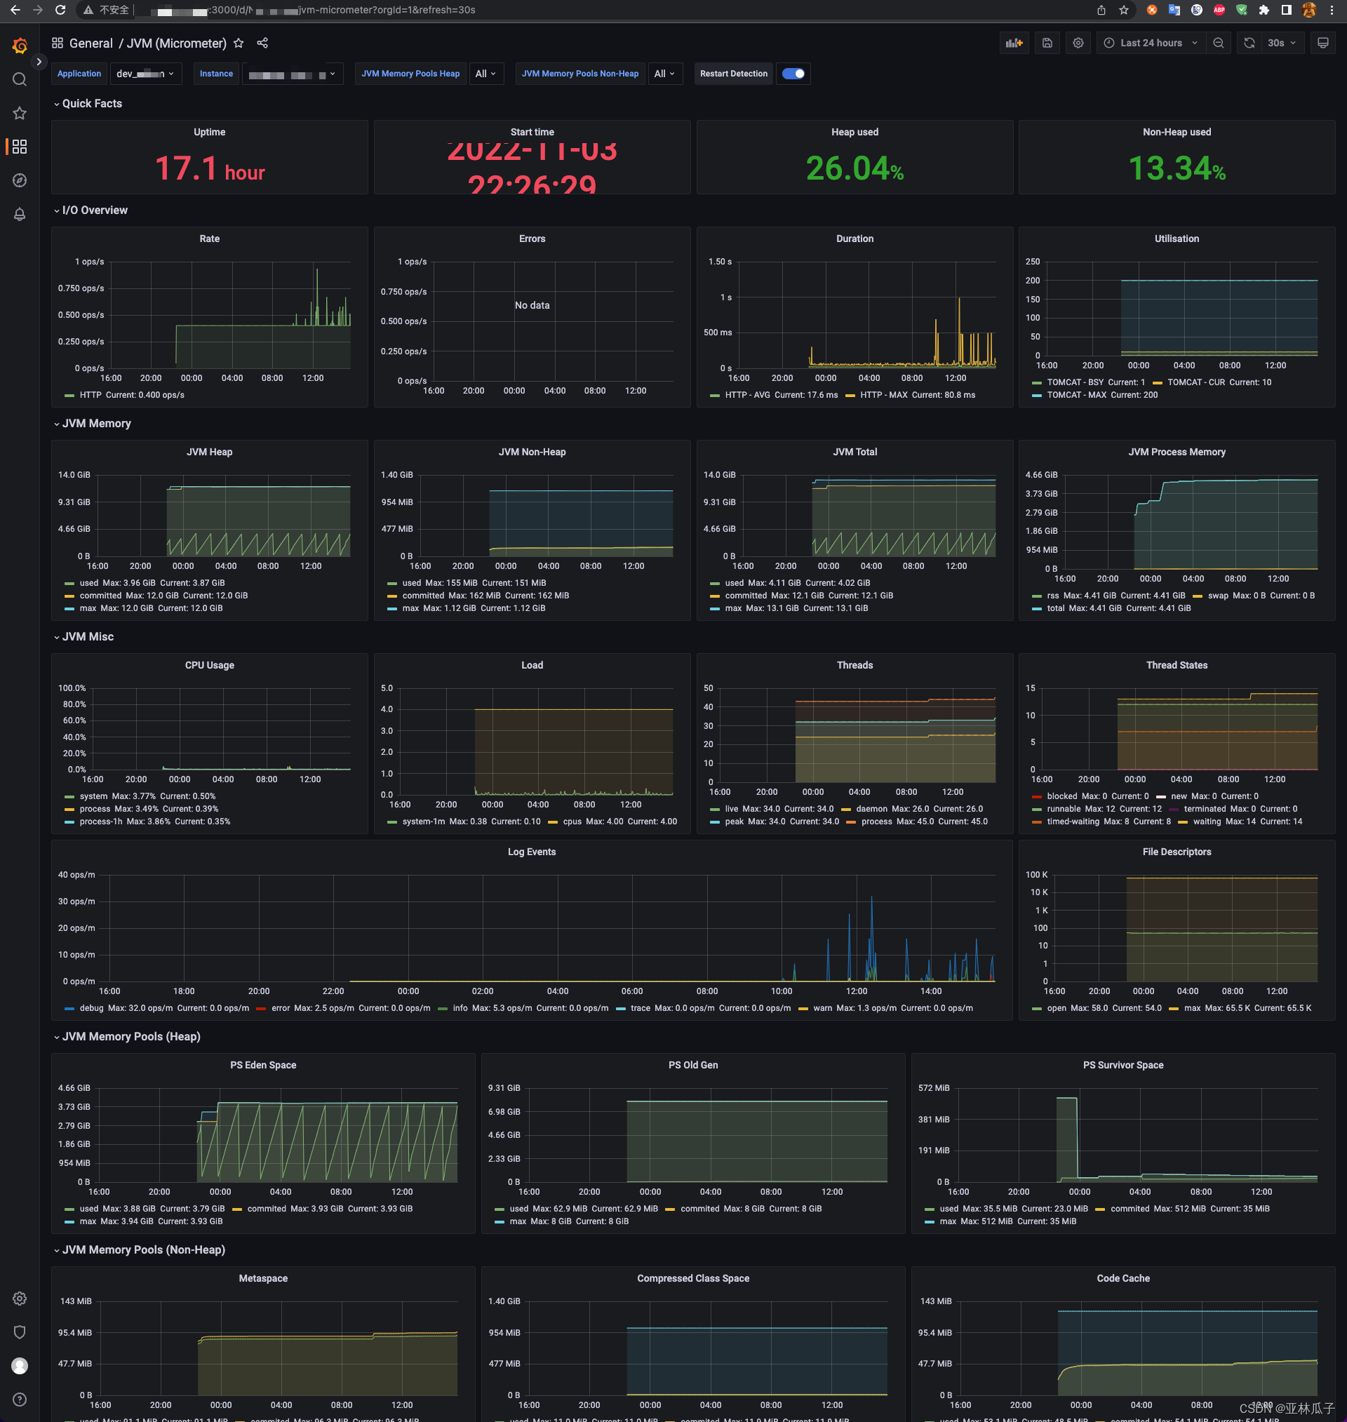Open the General breadcrumb folder
Image resolution: width=1347 pixels, height=1422 pixels.
click(91, 43)
